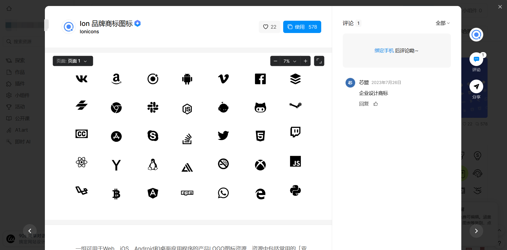
Task: Click the 绑定手机 link
Action: [384, 51]
